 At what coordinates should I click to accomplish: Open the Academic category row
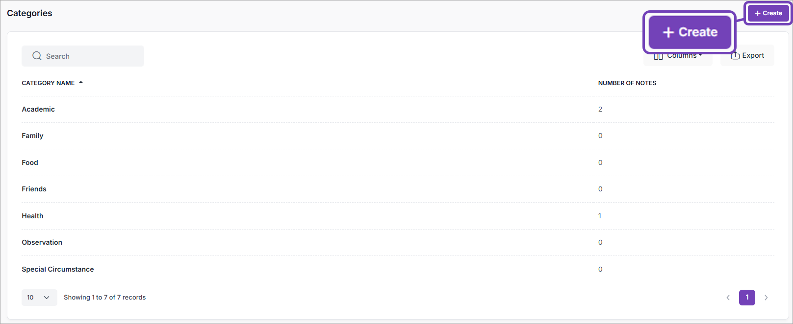tap(38, 109)
